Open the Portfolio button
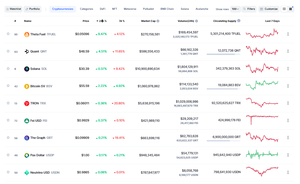300x184 pixels. point(32,9)
